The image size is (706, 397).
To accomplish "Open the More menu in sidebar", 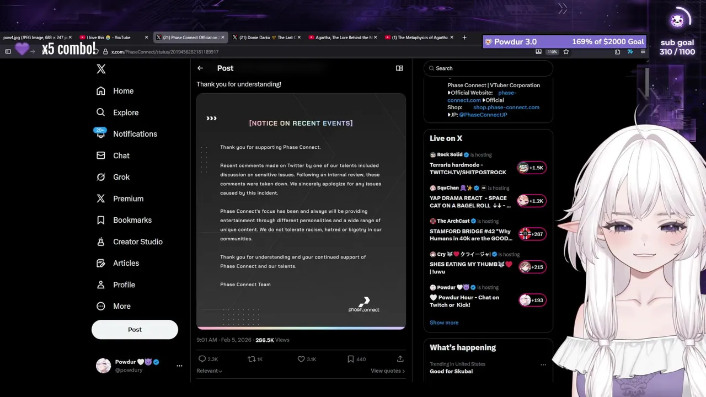I will pyautogui.click(x=114, y=306).
